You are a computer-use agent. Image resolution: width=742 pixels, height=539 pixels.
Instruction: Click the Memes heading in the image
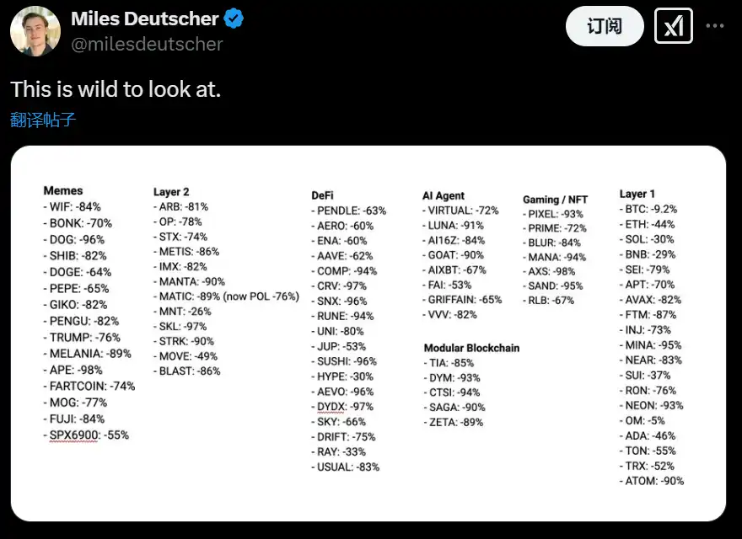point(63,191)
